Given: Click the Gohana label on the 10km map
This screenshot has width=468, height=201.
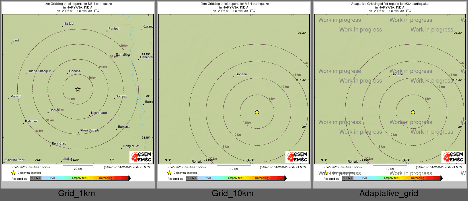Looking at the screenshot, I should pyautogui.click(x=241, y=74).
